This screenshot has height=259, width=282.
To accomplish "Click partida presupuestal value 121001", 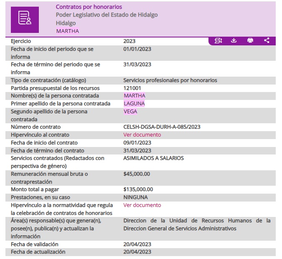I will pos(132,88).
